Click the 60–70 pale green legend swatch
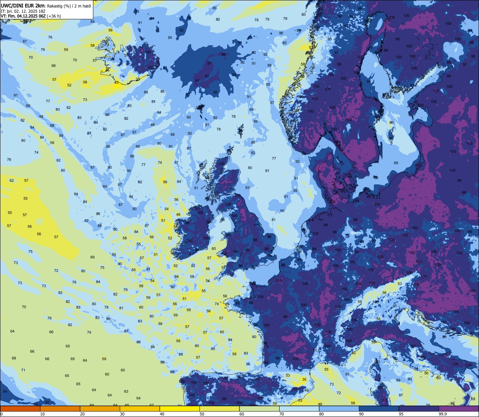Image resolution: width=479 pixels, height=417 pixels. click(x=259, y=408)
